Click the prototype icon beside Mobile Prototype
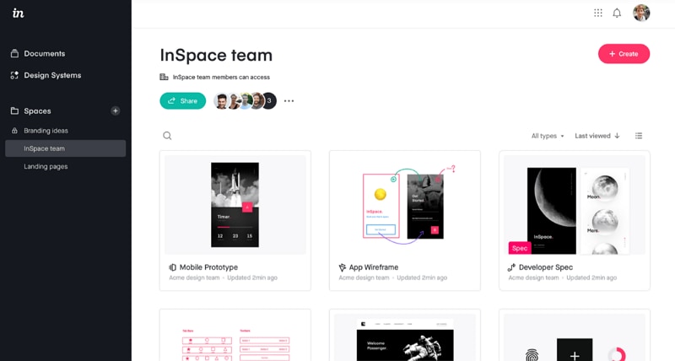 pos(173,267)
